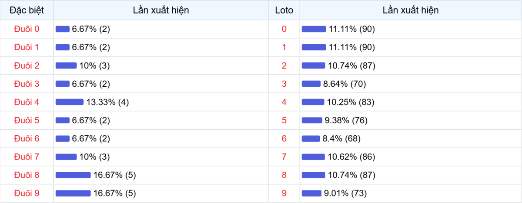Click Loto number 6 label

(284, 139)
